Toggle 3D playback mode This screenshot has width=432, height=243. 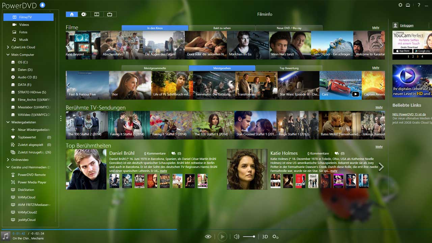tap(265, 237)
